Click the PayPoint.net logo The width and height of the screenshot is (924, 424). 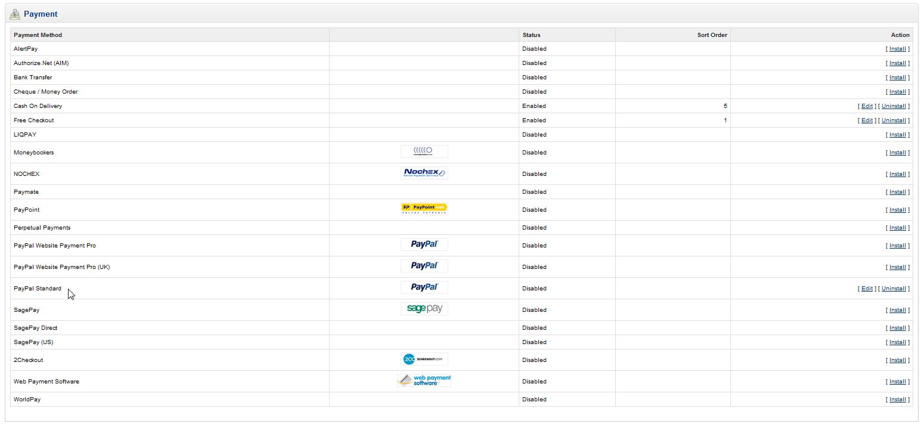pos(424,209)
